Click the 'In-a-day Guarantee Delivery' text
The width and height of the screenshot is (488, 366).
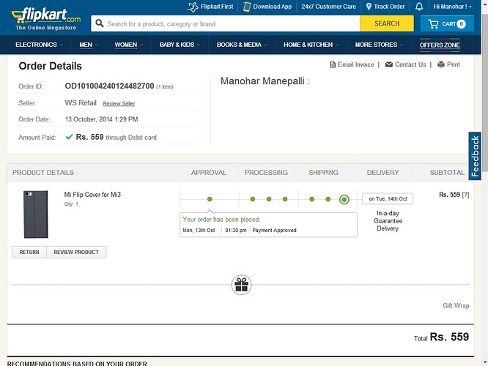[x=388, y=221]
